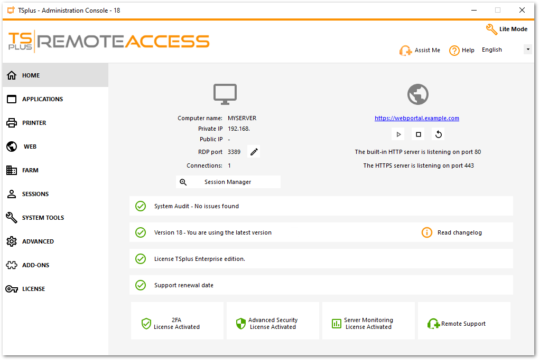Open the webportal.example.com link

(416, 118)
